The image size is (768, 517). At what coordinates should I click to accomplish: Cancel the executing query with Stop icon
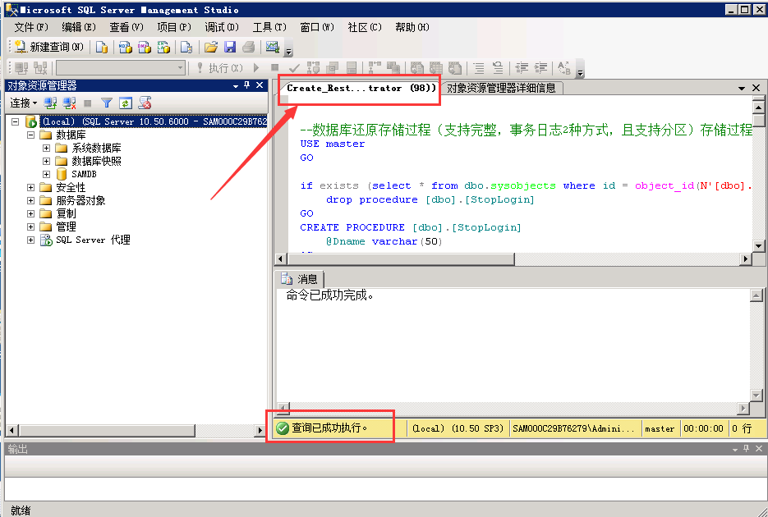coord(275,68)
